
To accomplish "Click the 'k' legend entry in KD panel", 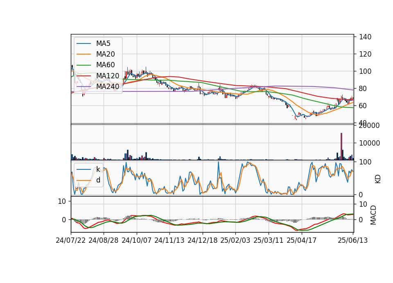I will 98,169.
